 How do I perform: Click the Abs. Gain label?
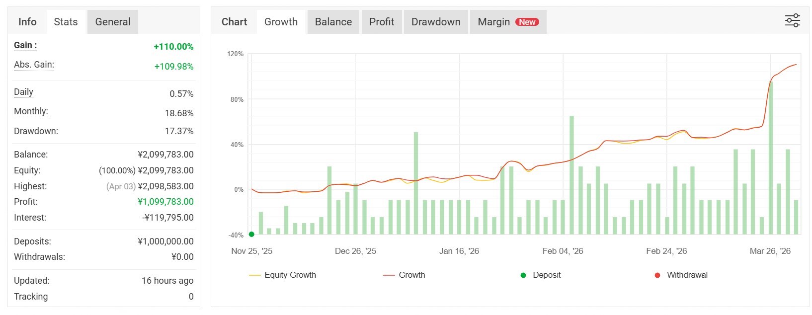[34, 65]
